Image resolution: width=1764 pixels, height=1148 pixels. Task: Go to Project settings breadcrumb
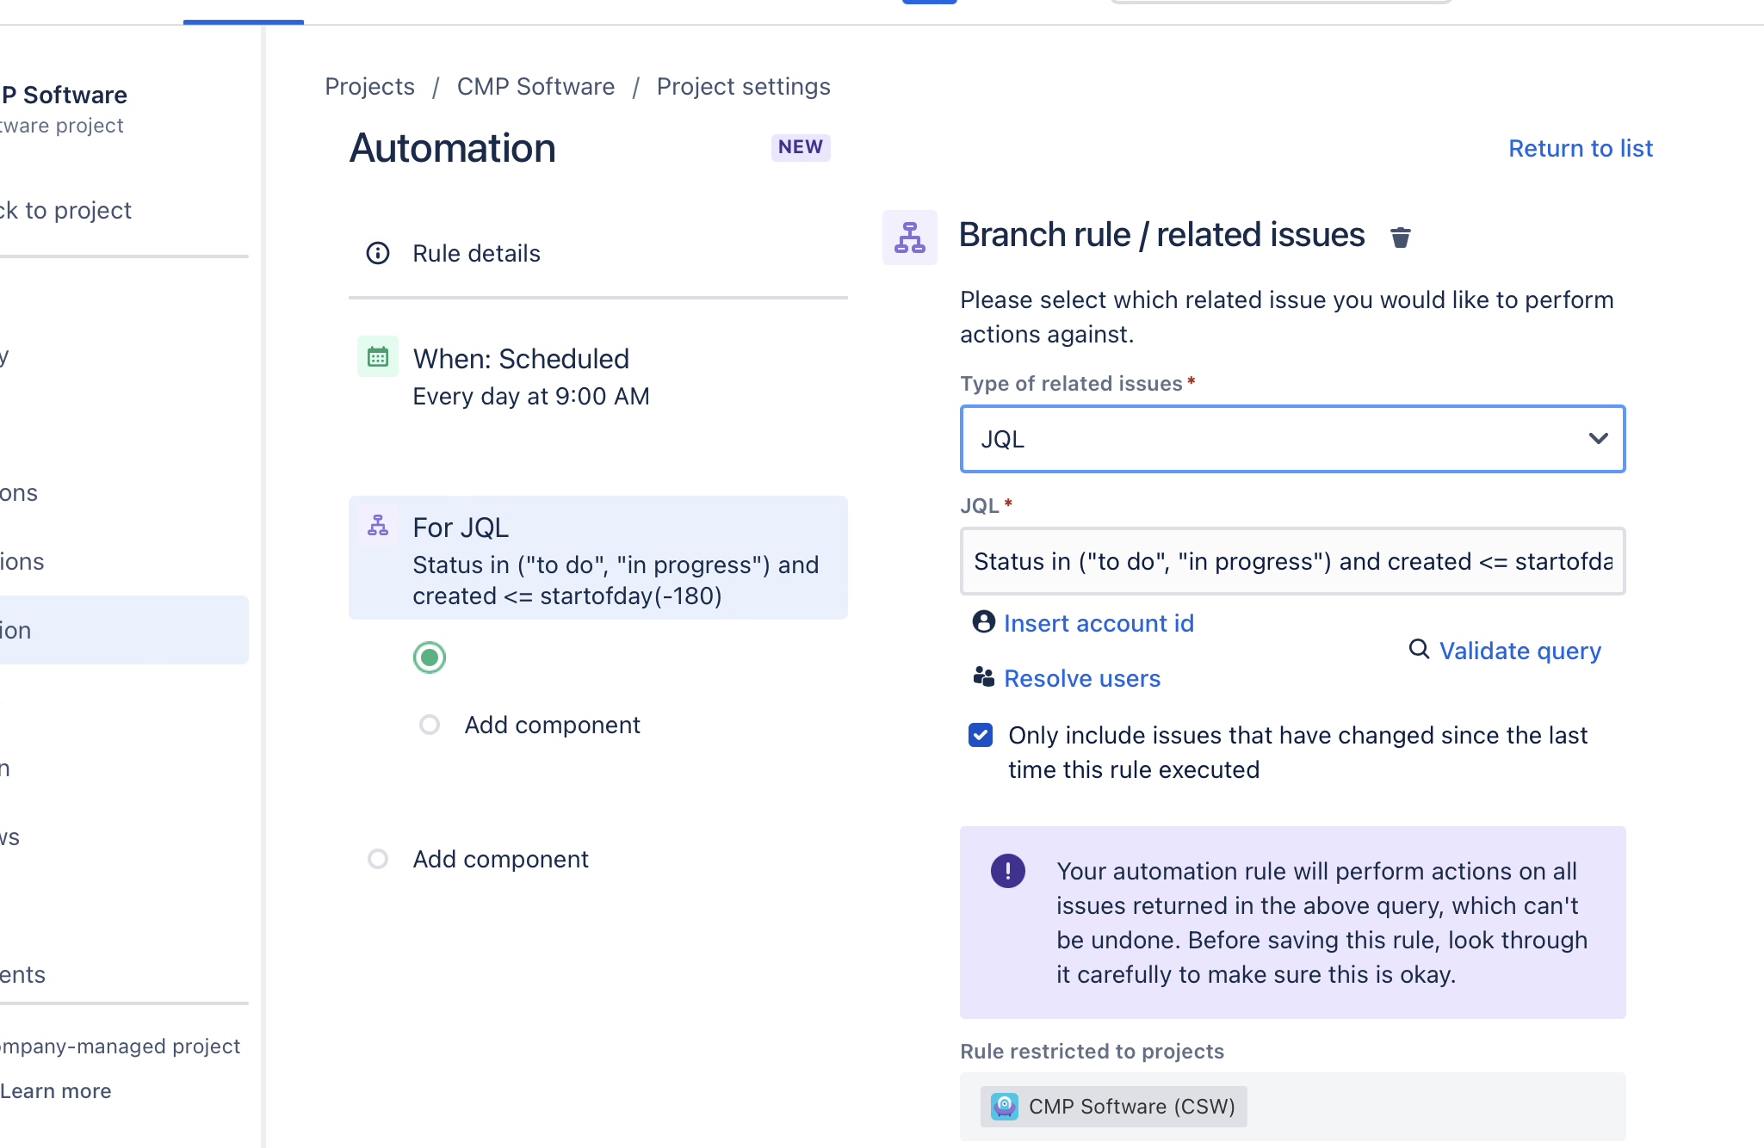743,86
